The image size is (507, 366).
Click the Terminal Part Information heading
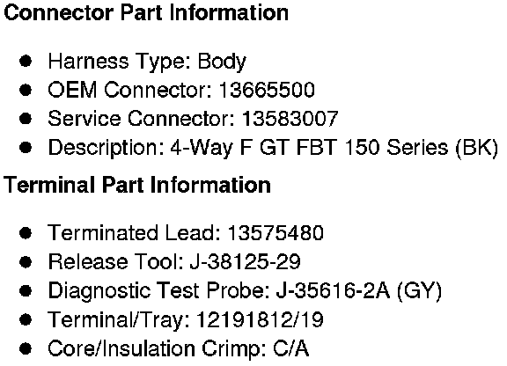pos(137,185)
